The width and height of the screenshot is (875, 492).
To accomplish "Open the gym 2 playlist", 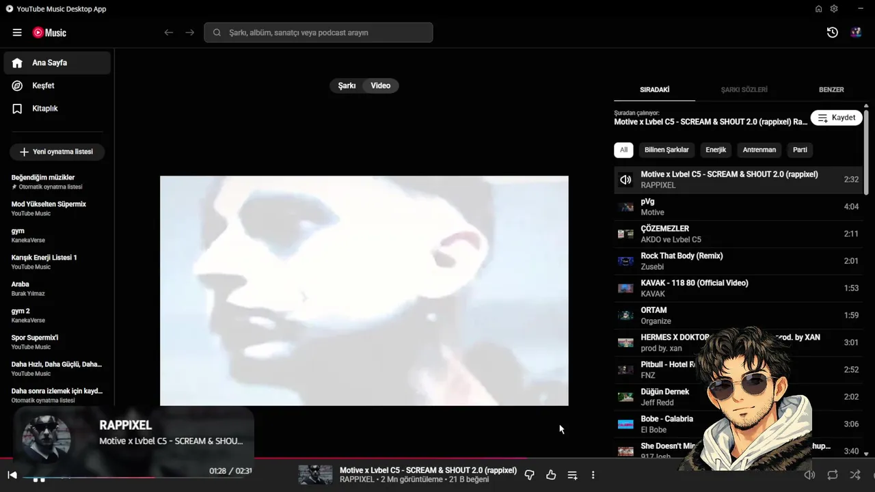I will coord(57,315).
